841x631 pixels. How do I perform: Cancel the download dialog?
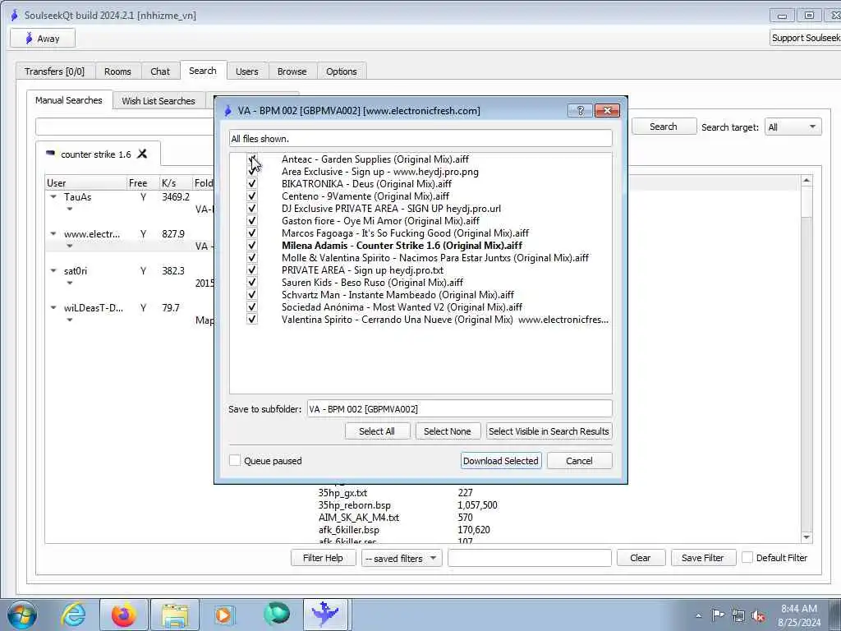pyautogui.click(x=579, y=461)
